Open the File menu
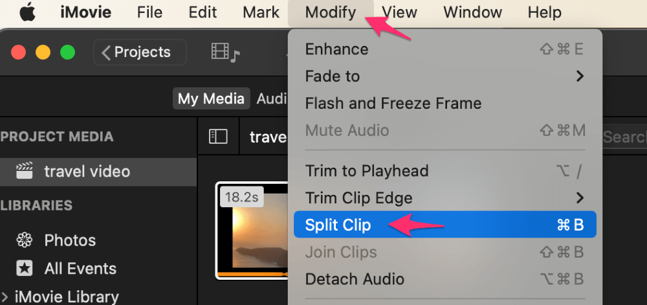This screenshot has height=305, width=647. [150, 12]
